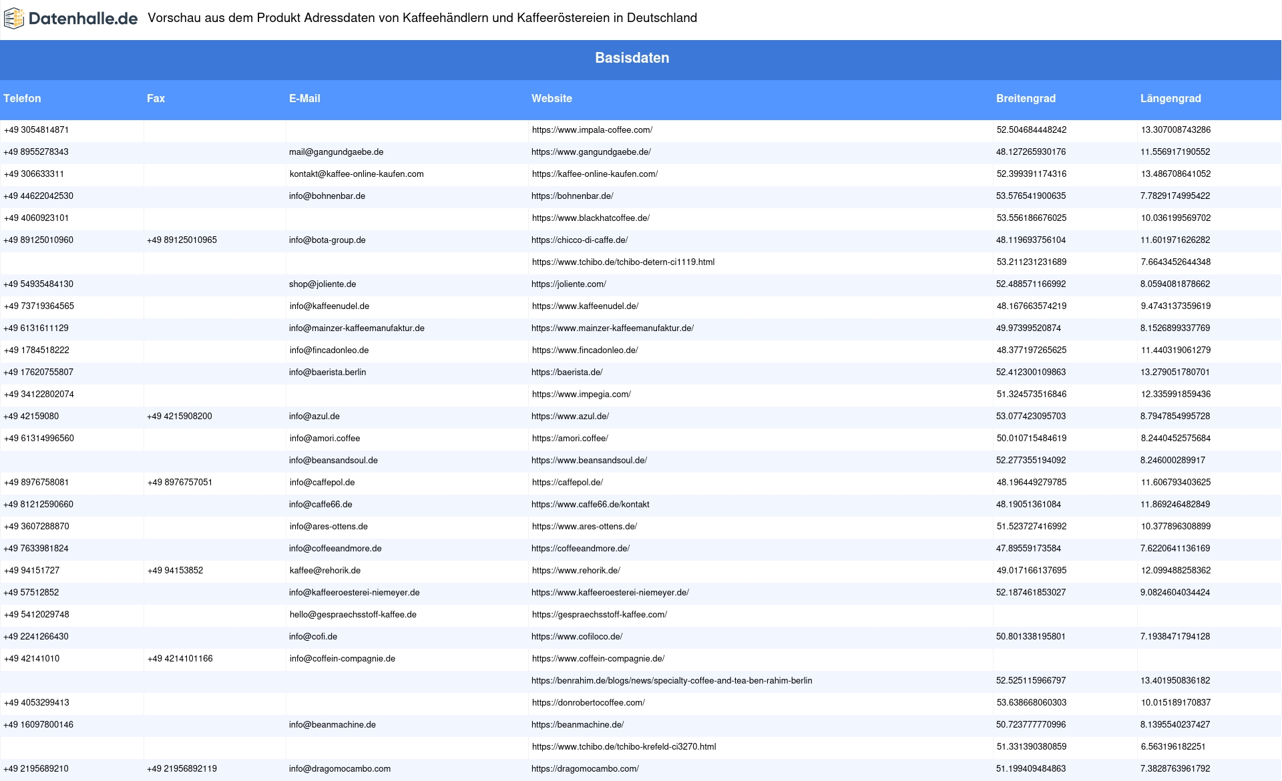Click the page title about Kaffeehändlern

tap(423, 18)
